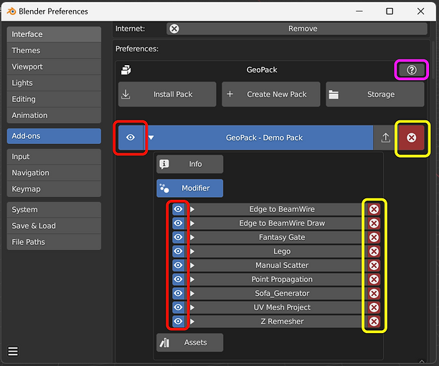Show the pack Info section
Image resolution: width=439 pixels, height=366 pixels.
[x=190, y=164]
